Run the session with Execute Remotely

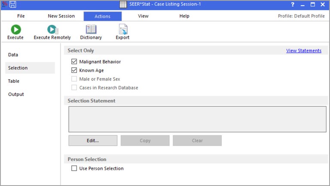pos(52,30)
